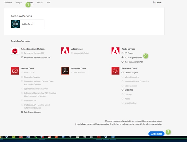Screen dimensions: 187x142
Task: Select the Content AI (Beta) option
Action: point(80,53)
